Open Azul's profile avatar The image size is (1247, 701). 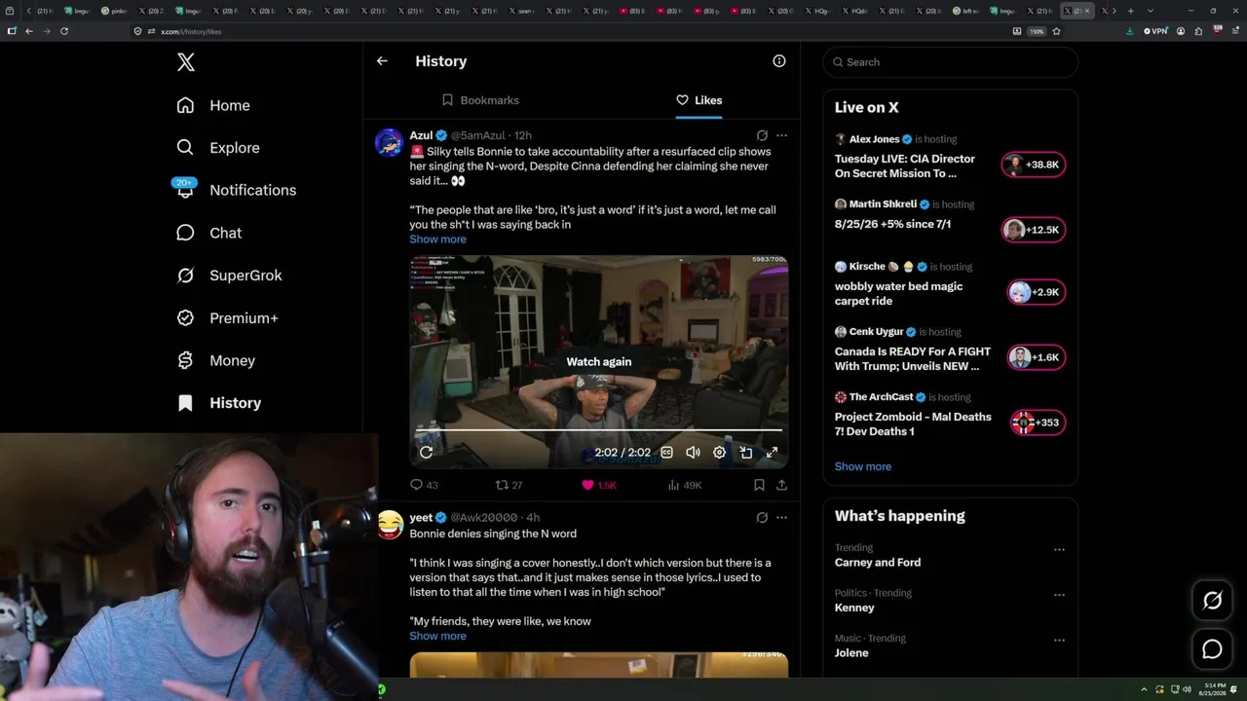tap(390, 142)
